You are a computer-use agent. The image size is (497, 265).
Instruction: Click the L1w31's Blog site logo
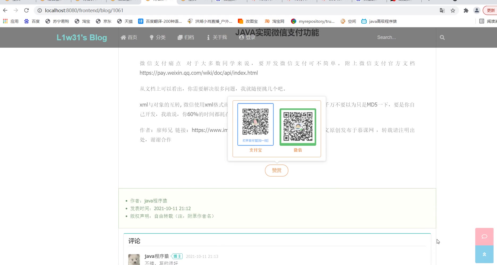pyautogui.click(x=82, y=38)
